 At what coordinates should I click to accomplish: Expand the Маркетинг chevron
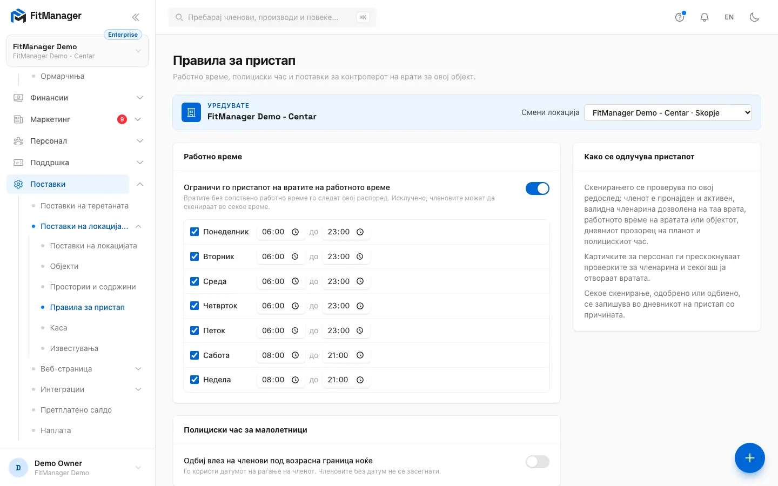138,119
